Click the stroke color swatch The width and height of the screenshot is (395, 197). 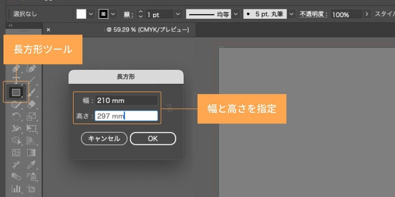tap(103, 14)
